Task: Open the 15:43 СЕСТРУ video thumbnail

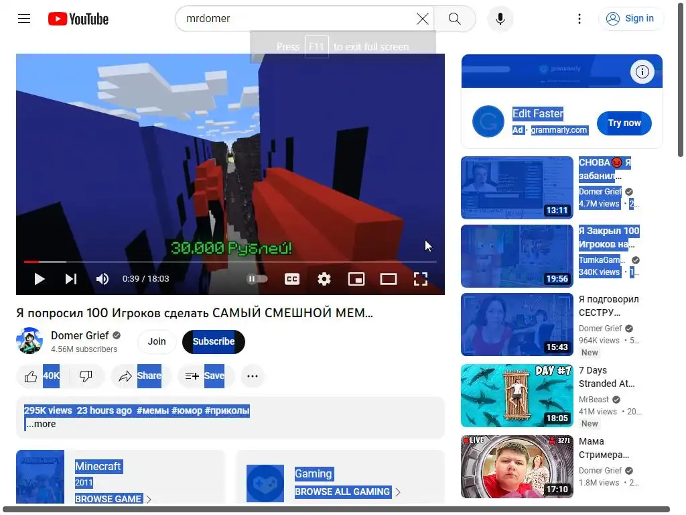Action: 517,325
